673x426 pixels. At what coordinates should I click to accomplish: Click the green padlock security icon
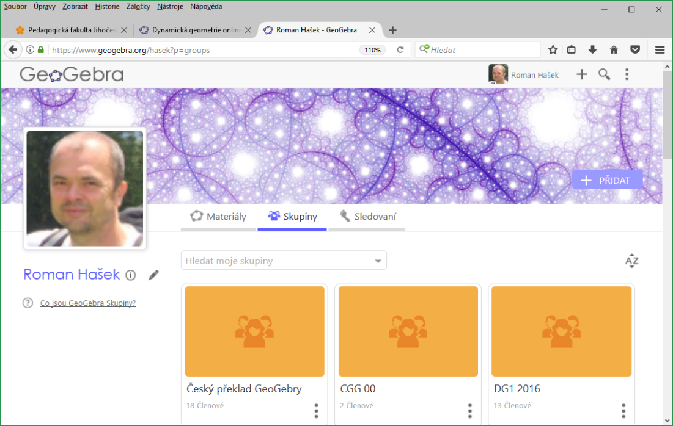(x=41, y=49)
